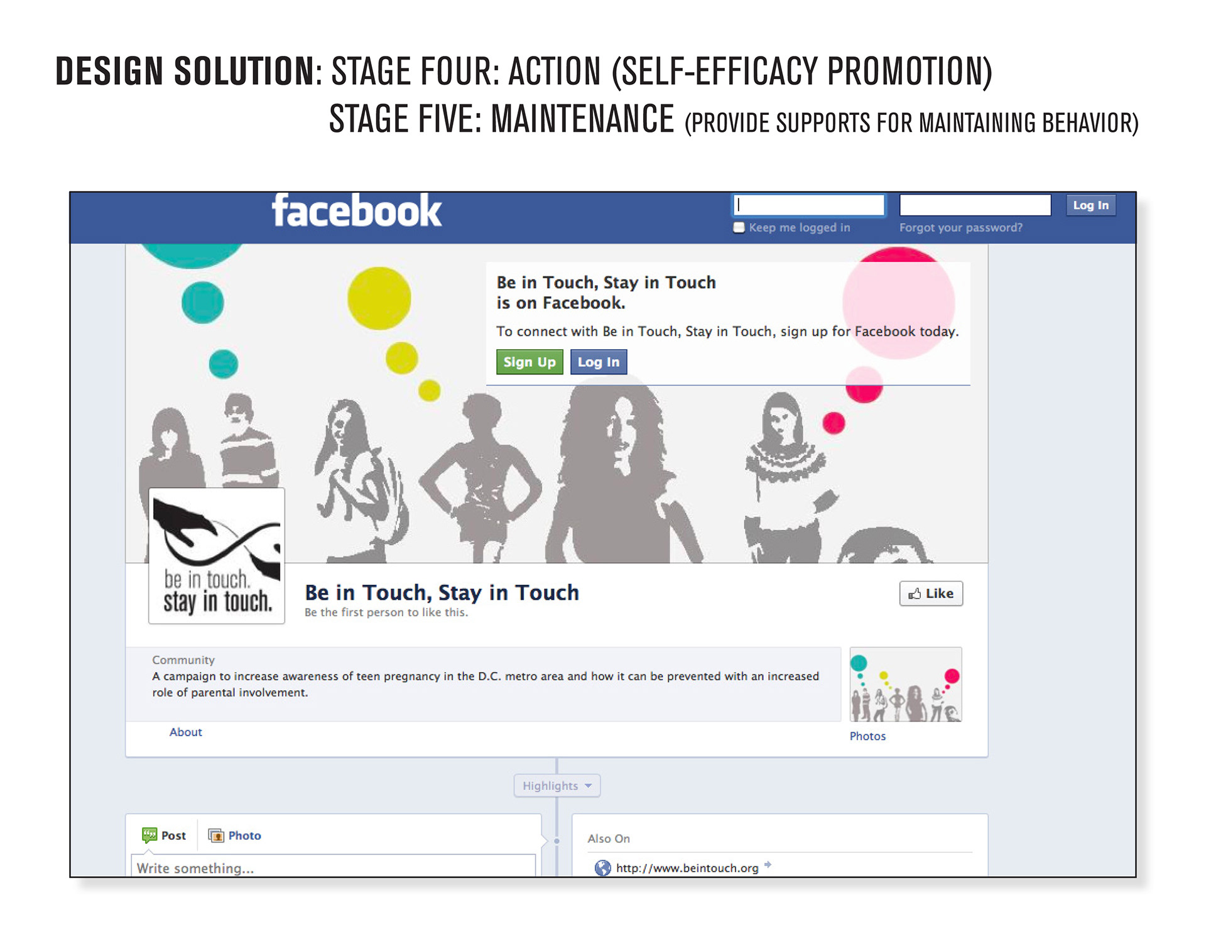1206x932 pixels.
Task: Click the Log In button in header
Action: tap(1091, 205)
